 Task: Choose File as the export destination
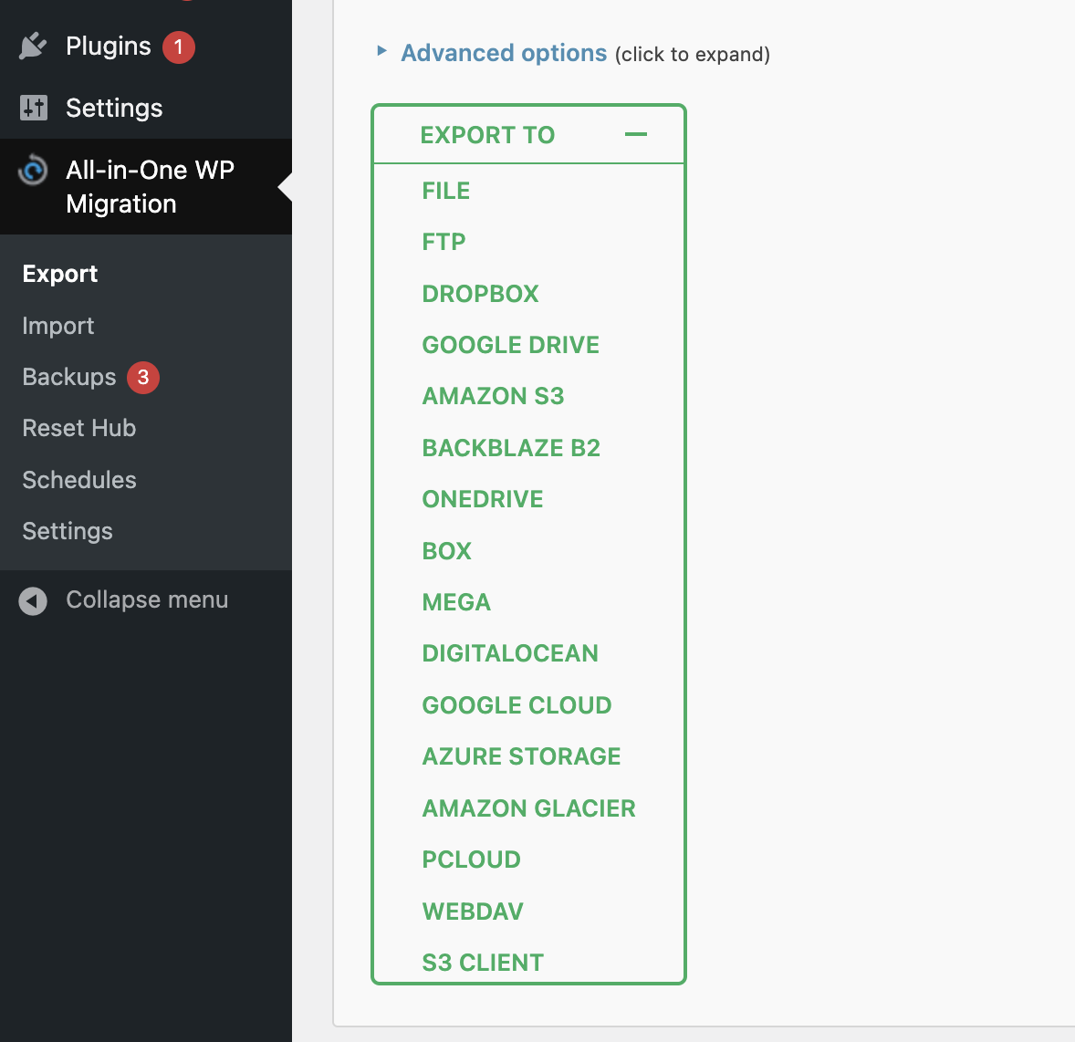coord(446,191)
